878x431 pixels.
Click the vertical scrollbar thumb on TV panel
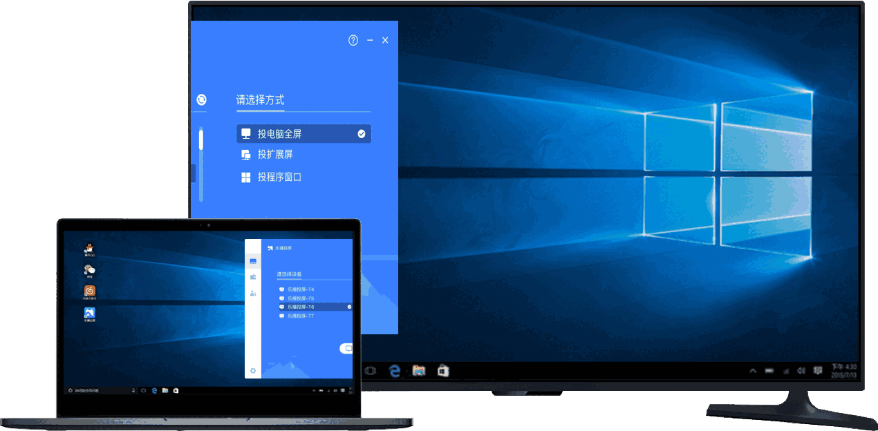tap(201, 140)
